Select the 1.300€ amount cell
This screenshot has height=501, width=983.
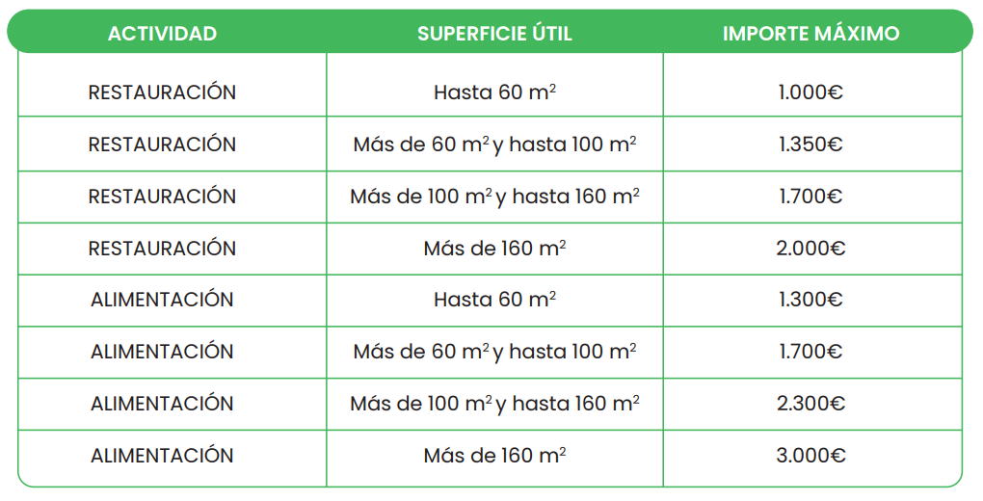pos(811,301)
